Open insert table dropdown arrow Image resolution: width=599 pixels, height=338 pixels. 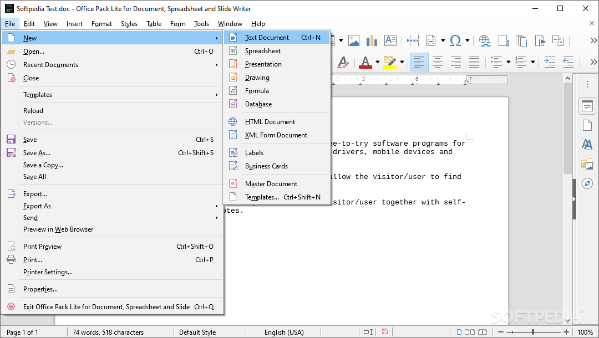341,40
